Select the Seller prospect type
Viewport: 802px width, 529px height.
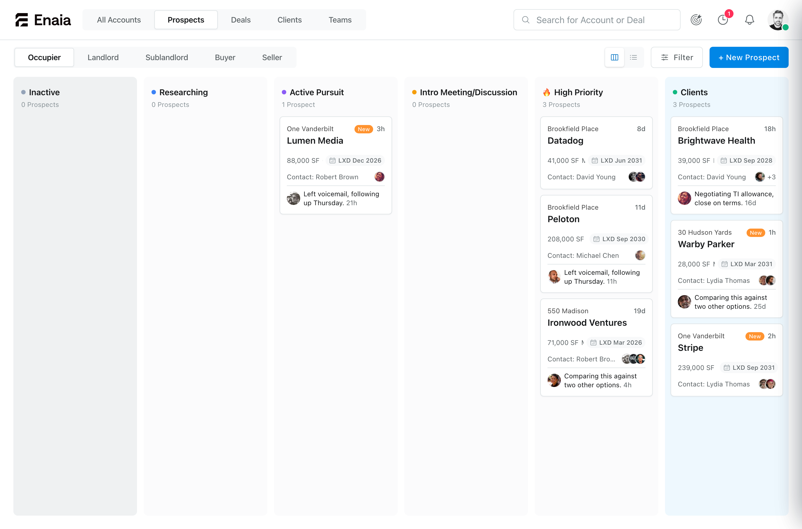272,57
